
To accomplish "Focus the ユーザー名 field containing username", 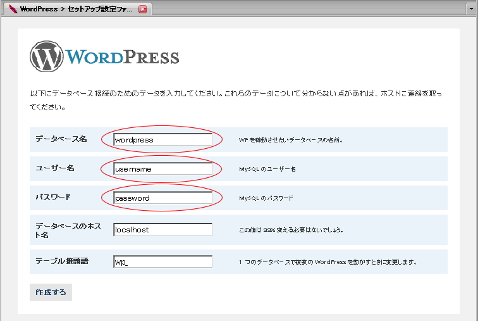I will coord(162,169).
